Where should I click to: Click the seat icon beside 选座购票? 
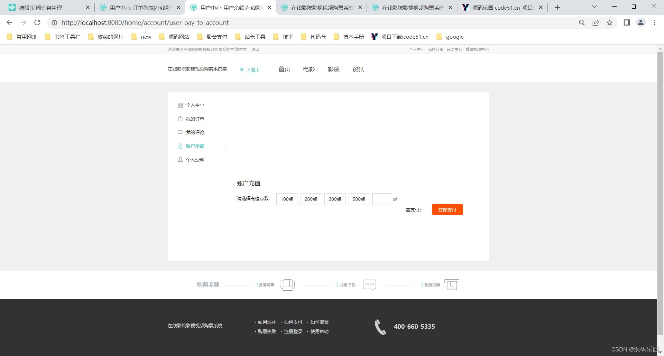pyautogui.click(x=288, y=284)
